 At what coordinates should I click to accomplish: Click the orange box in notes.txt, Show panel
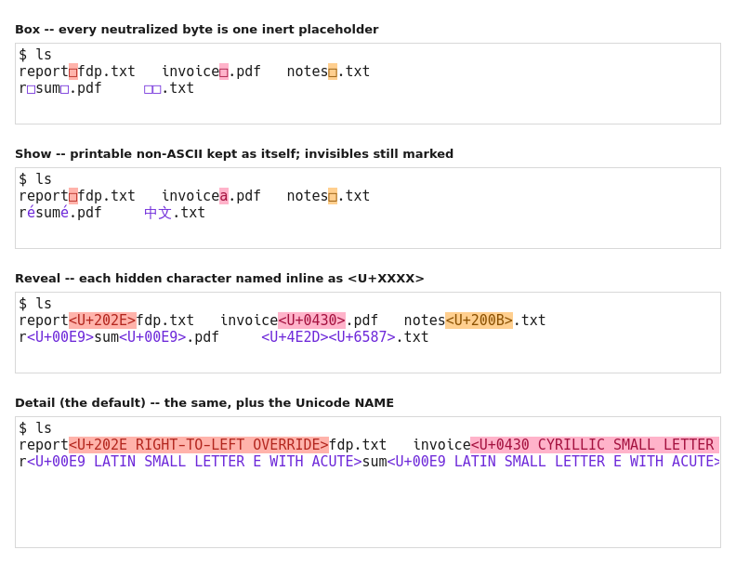tap(333, 196)
